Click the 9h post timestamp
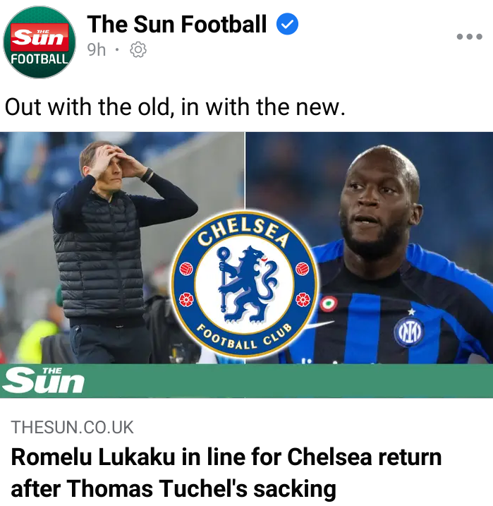The image size is (493, 506). point(96,49)
